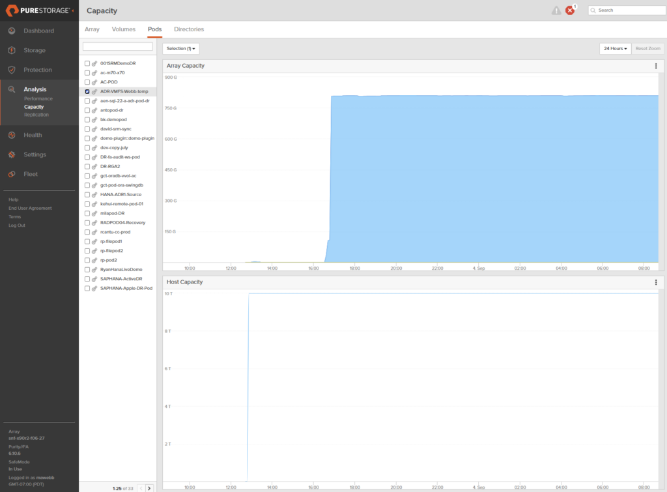Open the 24 Hours time range dropdown
The height and width of the screenshot is (492, 667).
click(x=615, y=48)
